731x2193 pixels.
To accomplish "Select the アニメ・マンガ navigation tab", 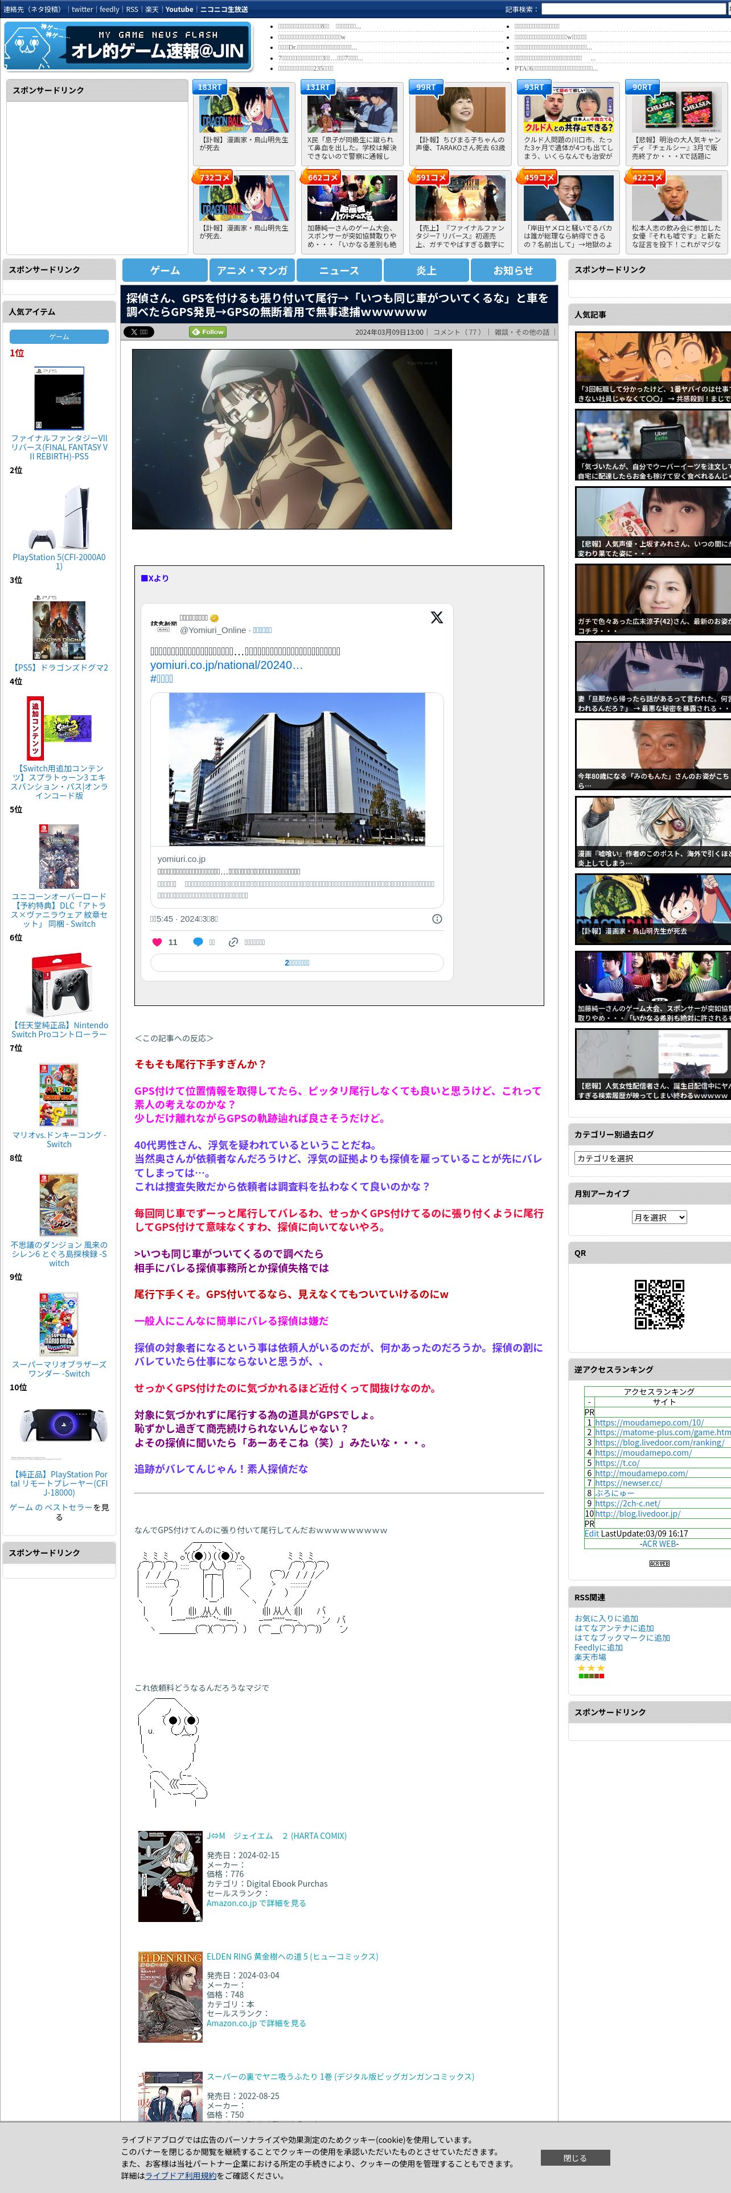I will click(252, 270).
